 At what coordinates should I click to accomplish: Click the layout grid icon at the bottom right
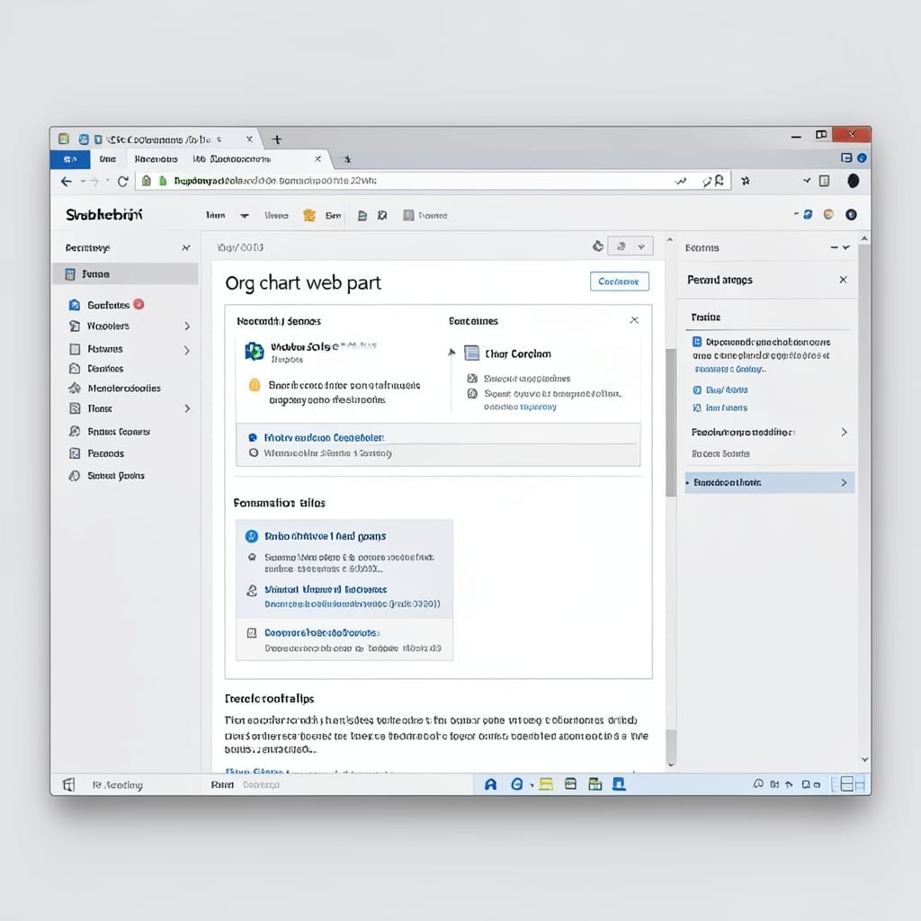click(x=847, y=784)
